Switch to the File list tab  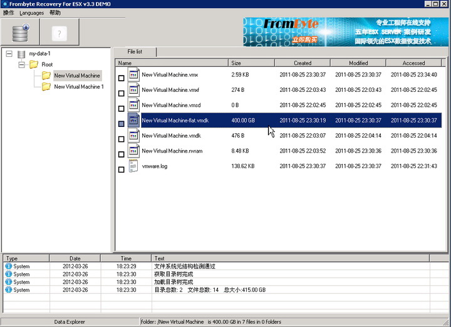(135, 52)
